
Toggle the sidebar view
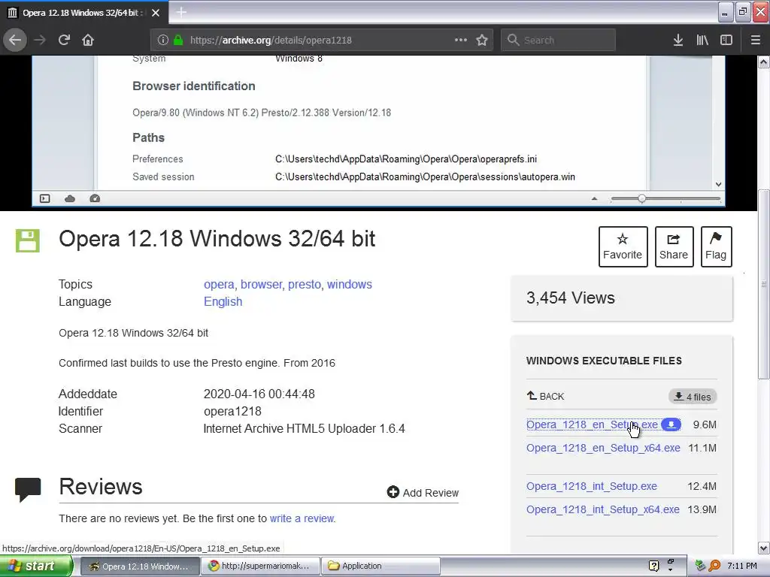[726, 41]
